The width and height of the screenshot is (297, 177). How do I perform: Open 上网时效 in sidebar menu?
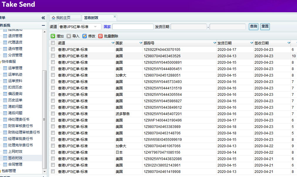point(15,152)
